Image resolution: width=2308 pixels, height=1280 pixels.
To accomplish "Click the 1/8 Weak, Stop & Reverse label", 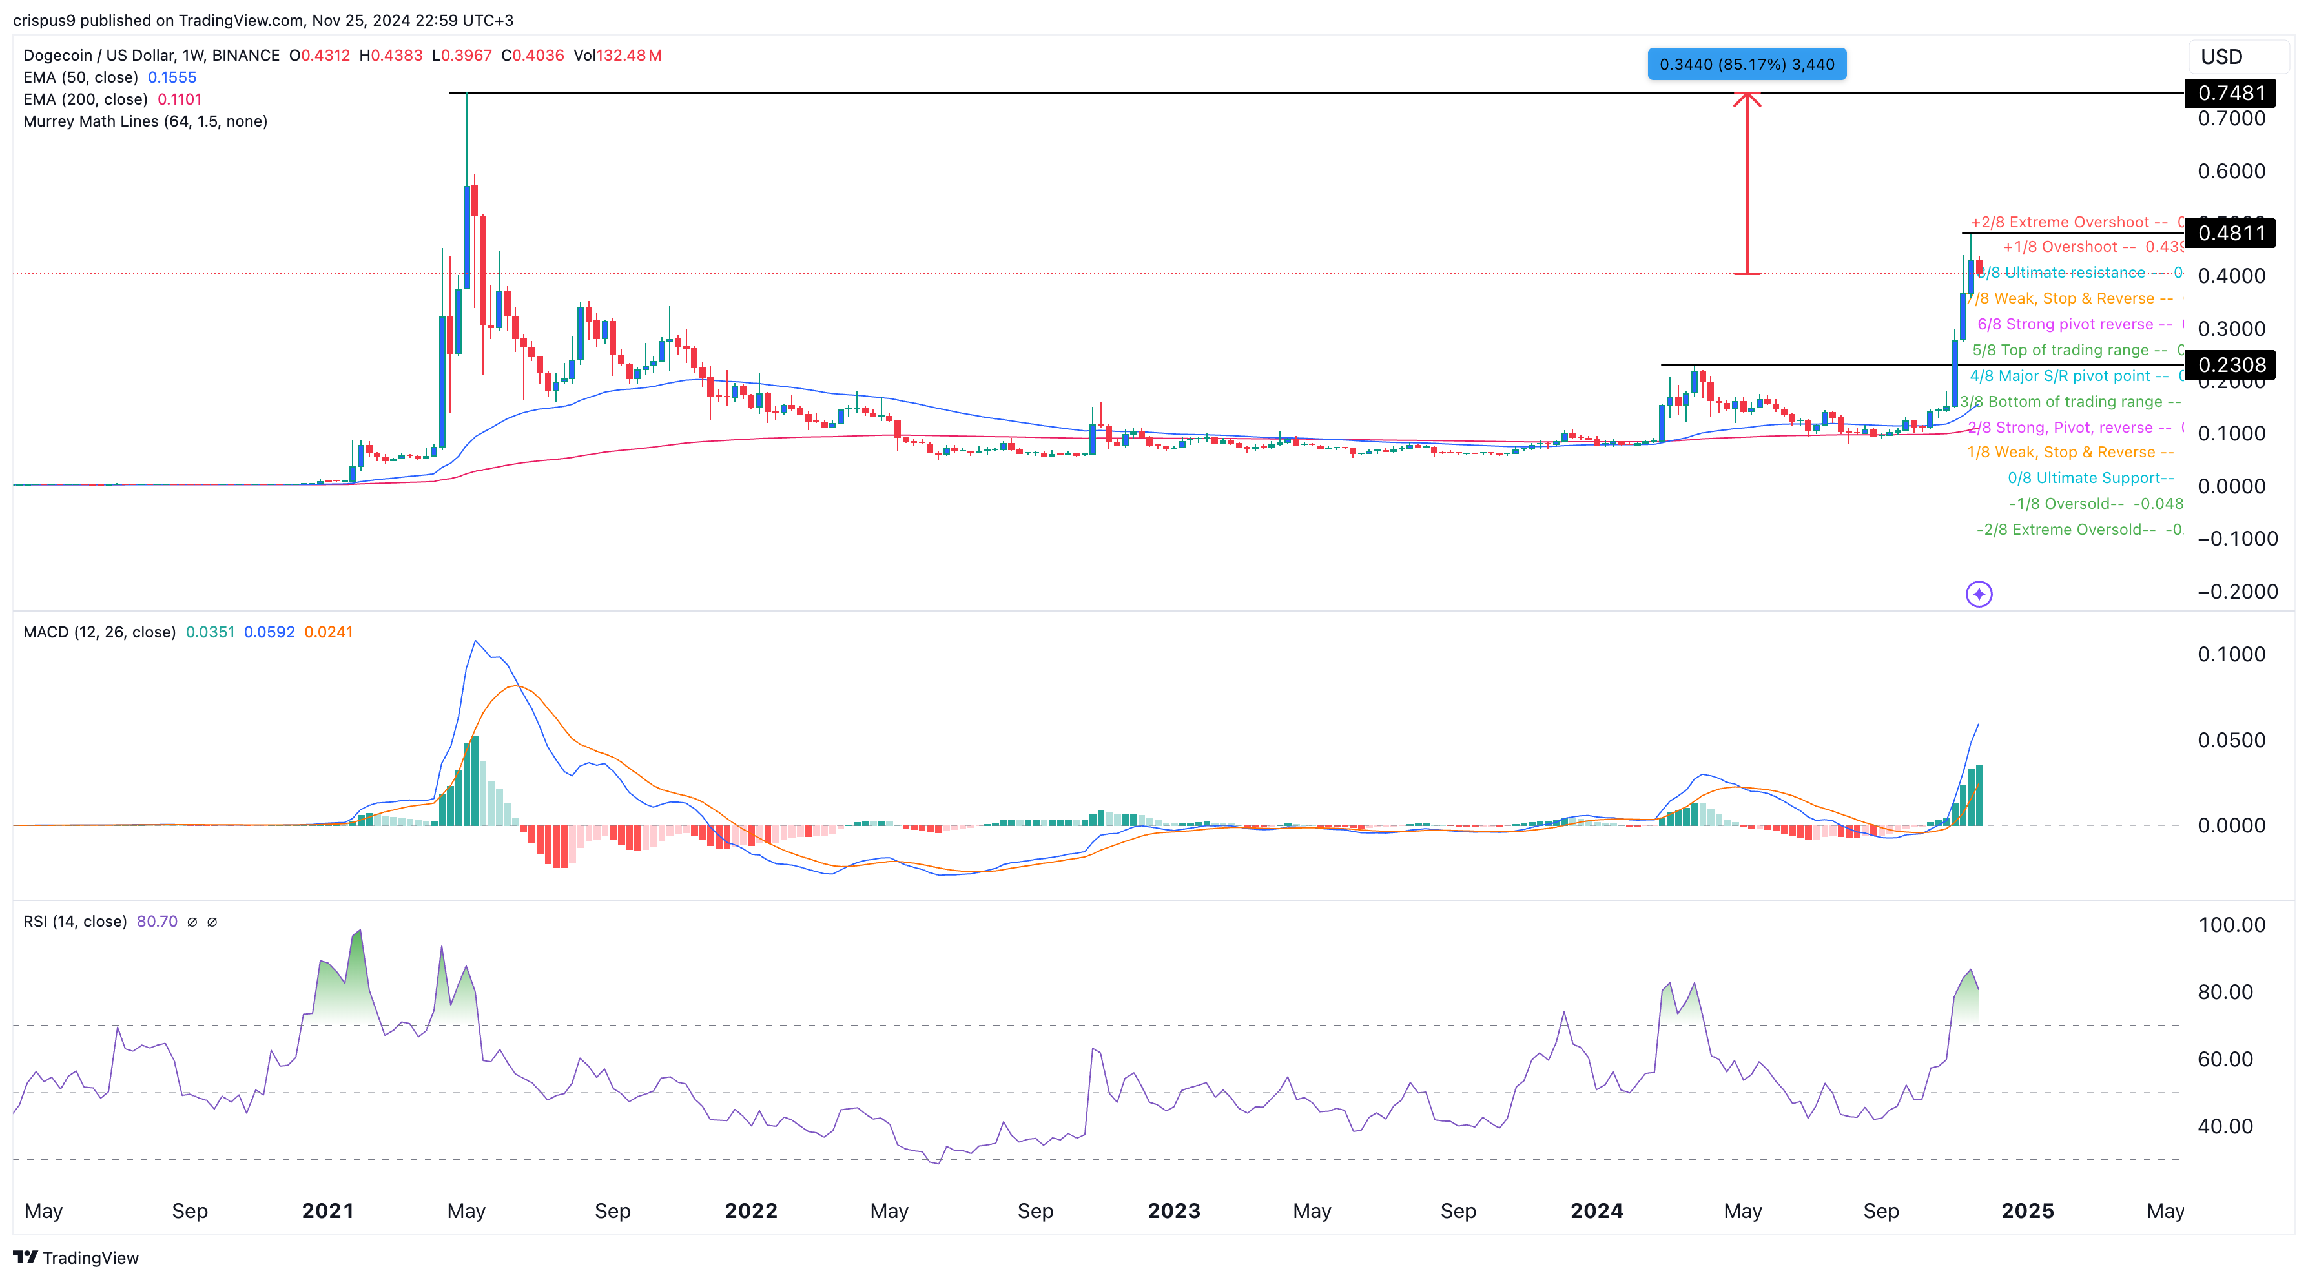I will (2070, 452).
